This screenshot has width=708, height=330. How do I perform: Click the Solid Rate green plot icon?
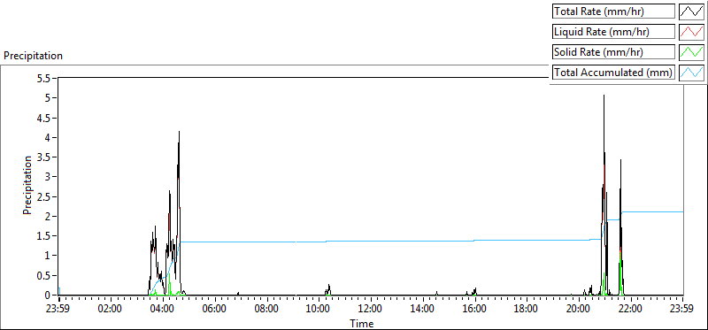[x=691, y=52]
